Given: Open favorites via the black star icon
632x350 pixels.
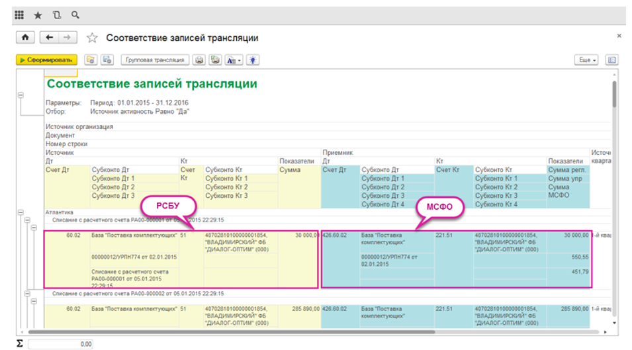Looking at the screenshot, I should pos(38,15).
